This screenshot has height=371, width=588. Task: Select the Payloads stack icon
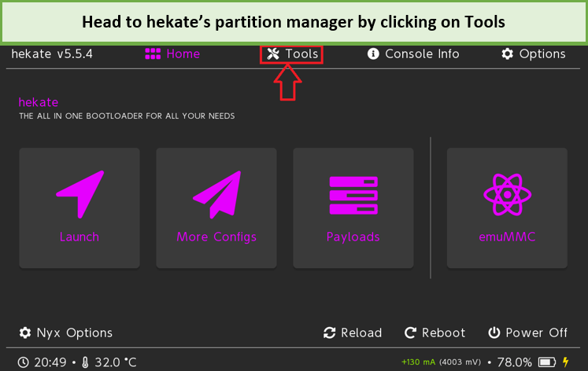pyautogui.click(x=353, y=195)
